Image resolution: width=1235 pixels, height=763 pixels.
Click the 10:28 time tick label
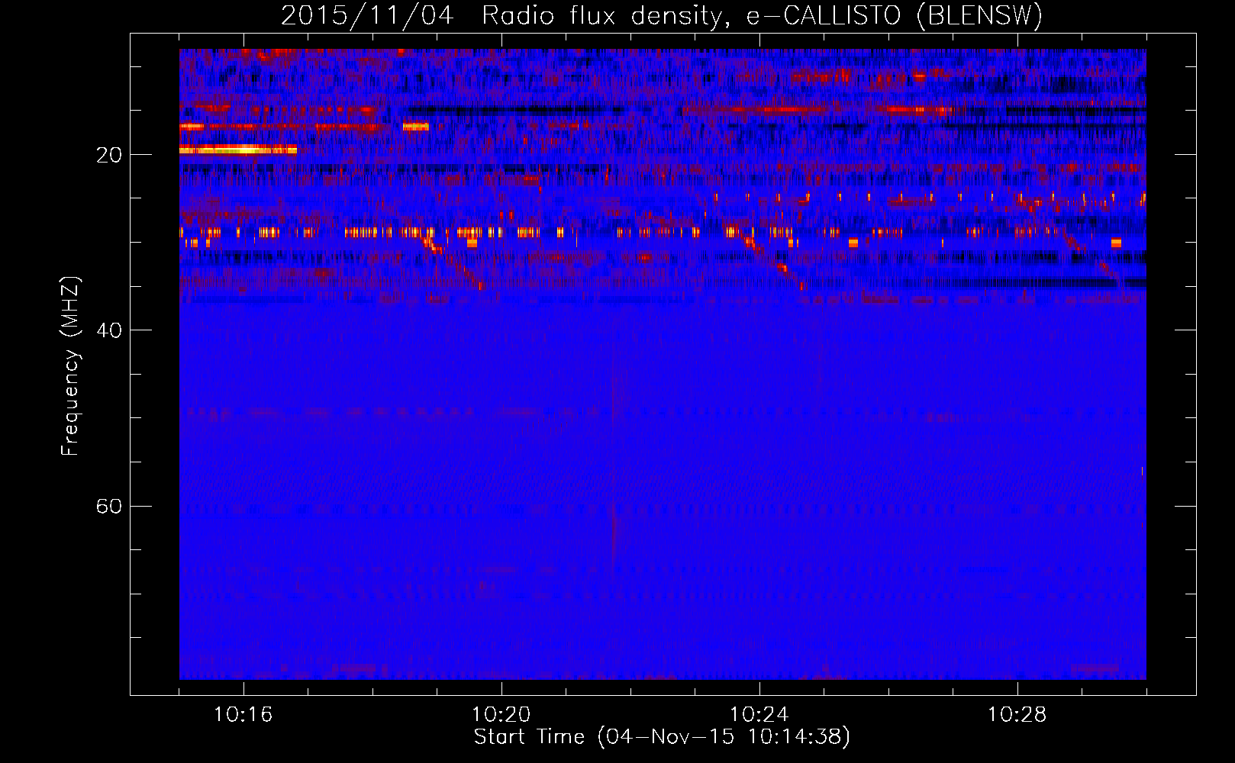[1017, 715]
